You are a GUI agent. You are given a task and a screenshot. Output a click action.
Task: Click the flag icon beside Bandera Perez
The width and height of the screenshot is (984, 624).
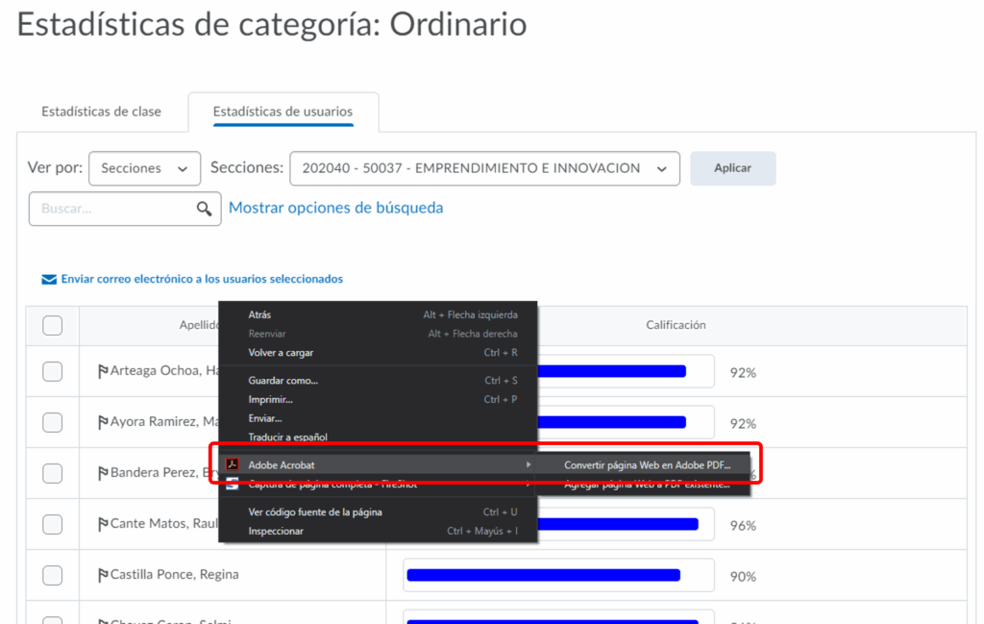tap(103, 473)
